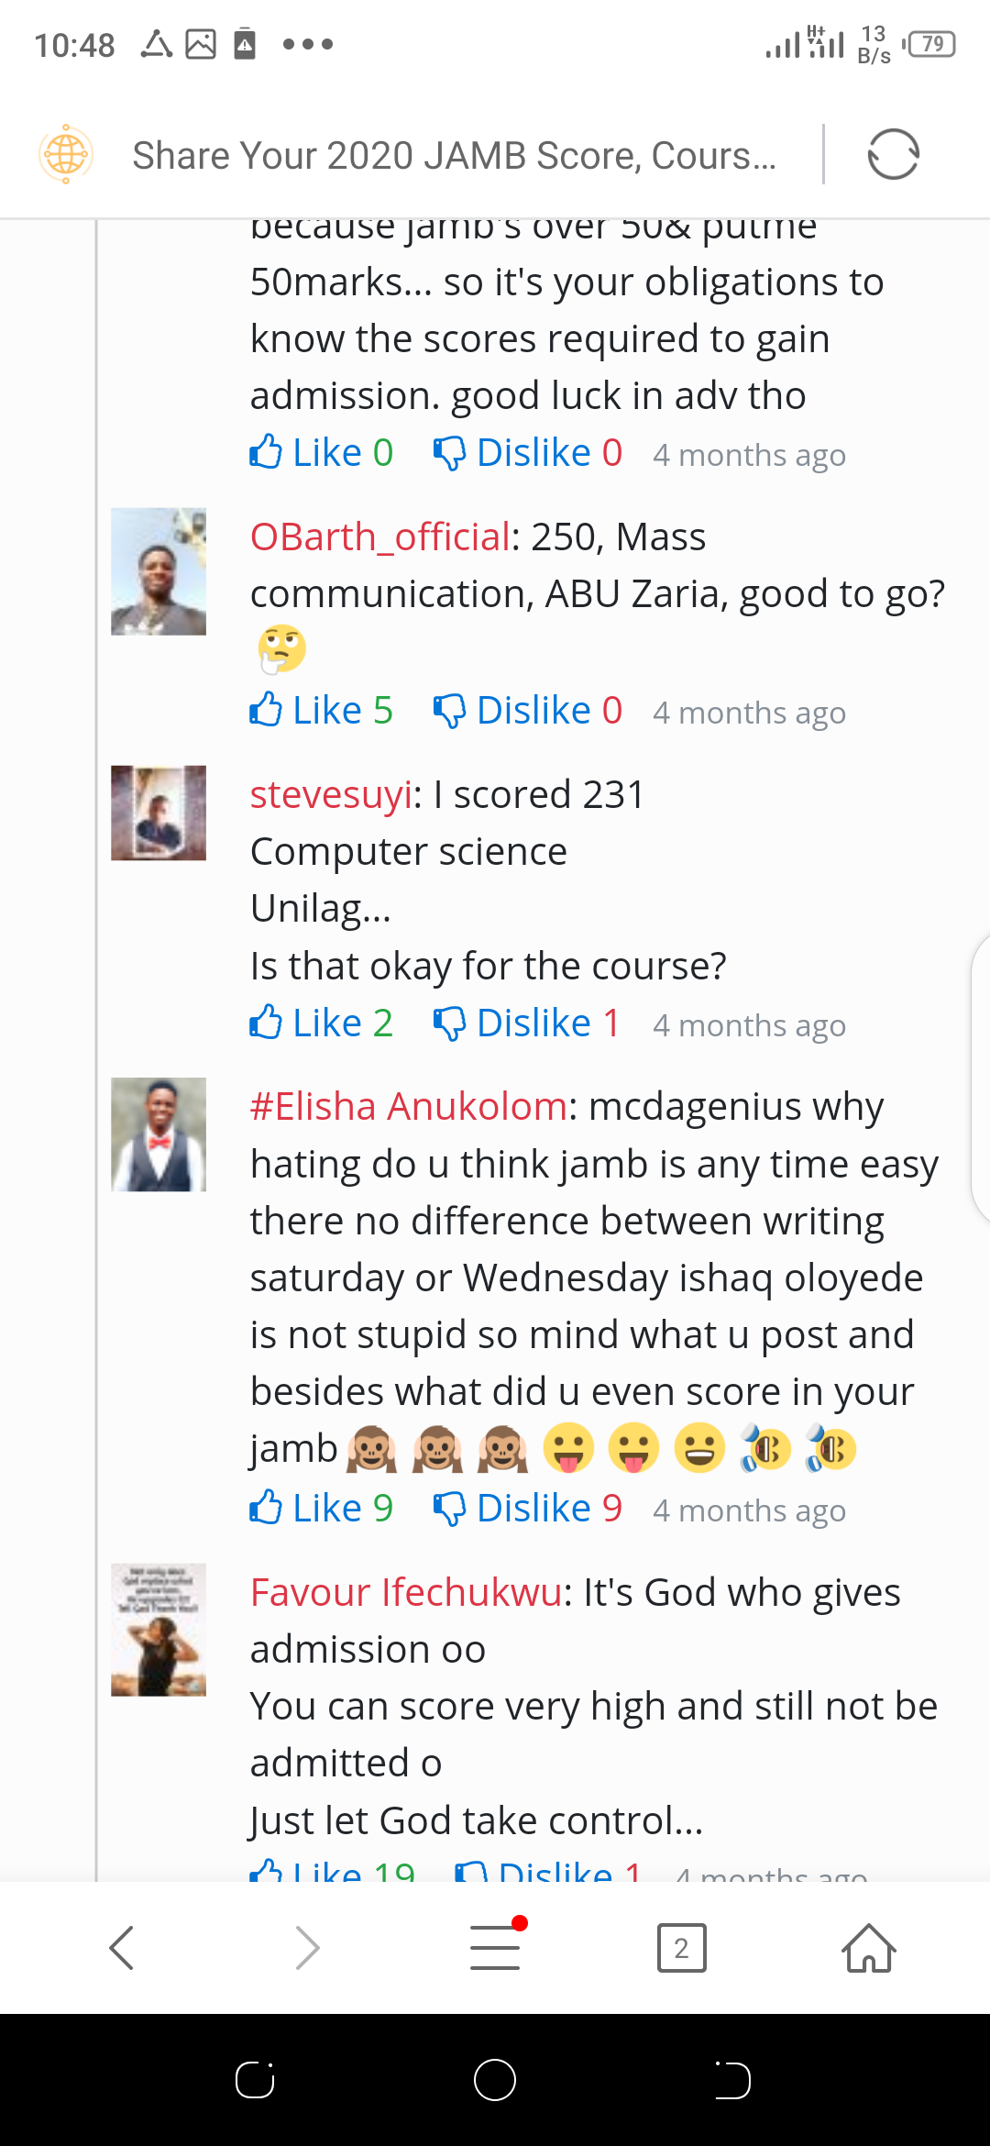Tap Elisha Anukolom's avatar photo

pyautogui.click(x=159, y=1134)
